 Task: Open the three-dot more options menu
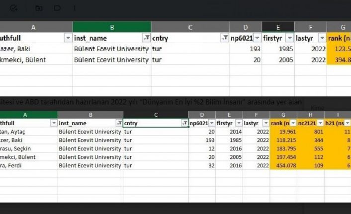(74, 8)
